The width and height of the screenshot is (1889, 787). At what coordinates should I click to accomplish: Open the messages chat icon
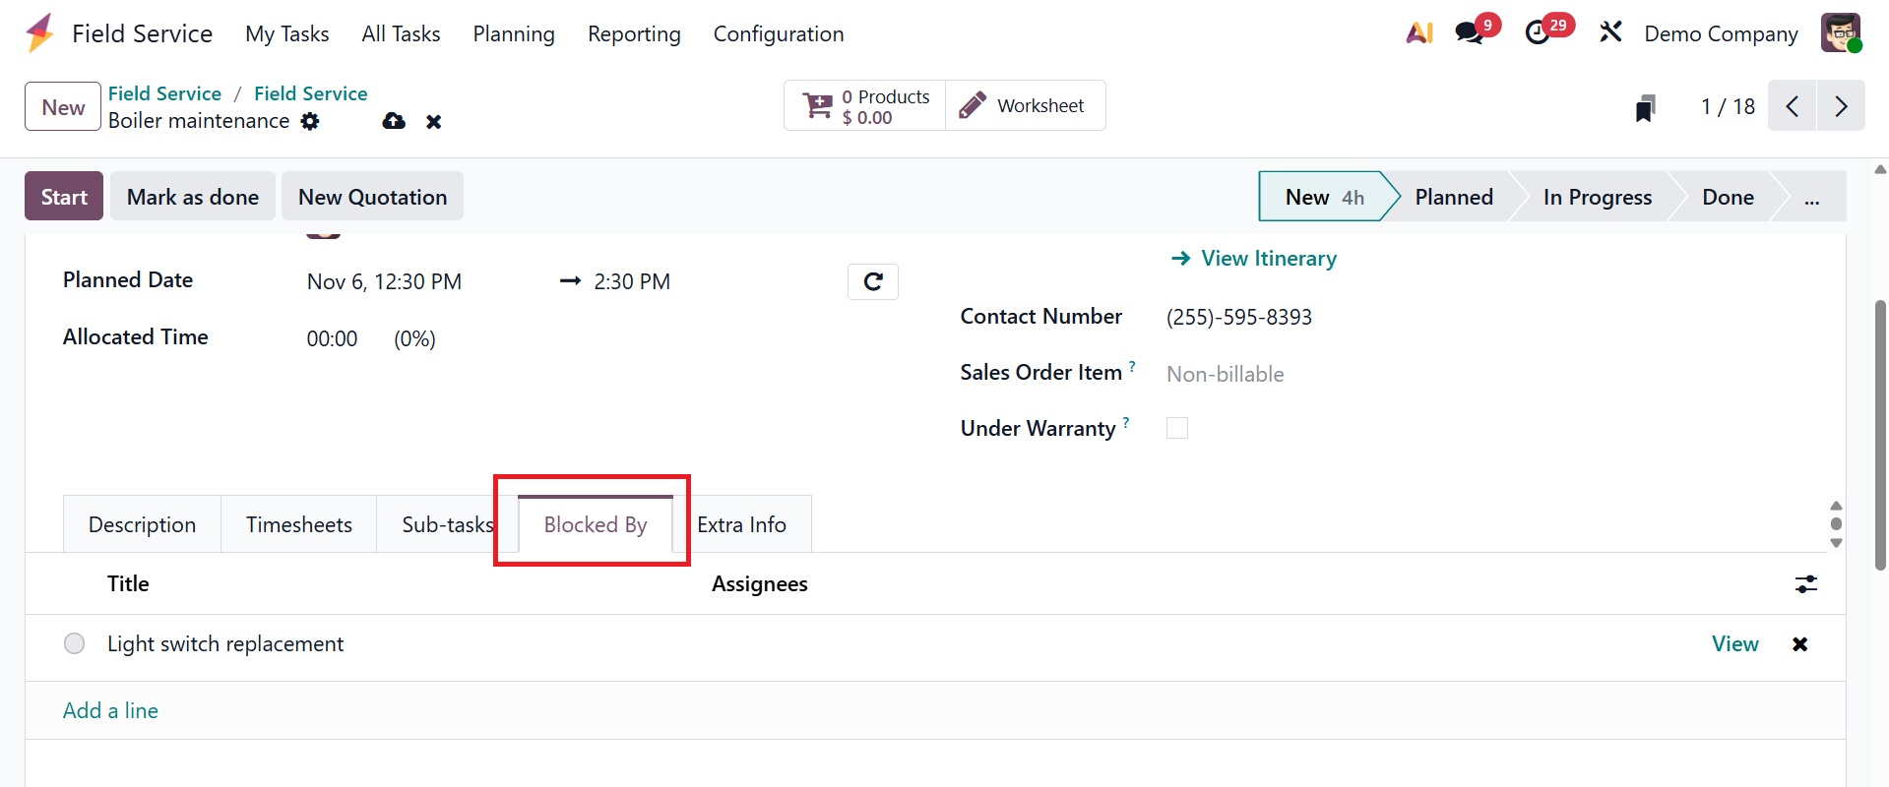click(x=1470, y=33)
